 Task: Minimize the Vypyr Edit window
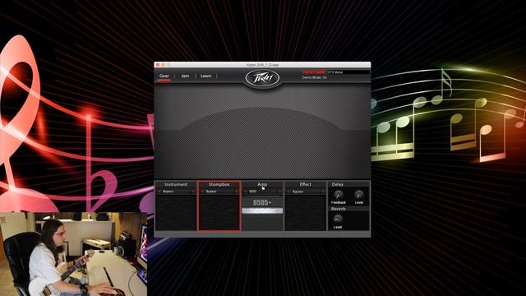164,64
